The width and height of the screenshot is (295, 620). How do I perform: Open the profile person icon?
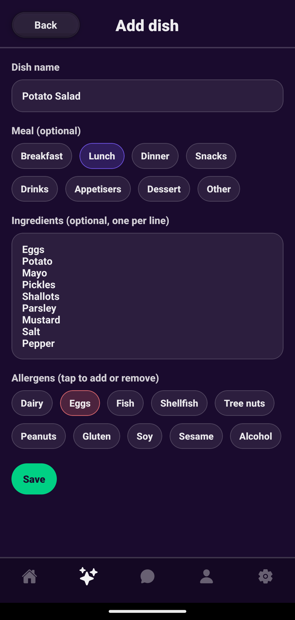pyautogui.click(x=206, y=576)
